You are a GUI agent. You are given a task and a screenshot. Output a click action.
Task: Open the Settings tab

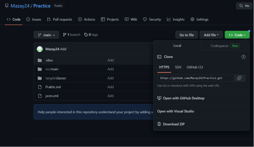[200, 20]
